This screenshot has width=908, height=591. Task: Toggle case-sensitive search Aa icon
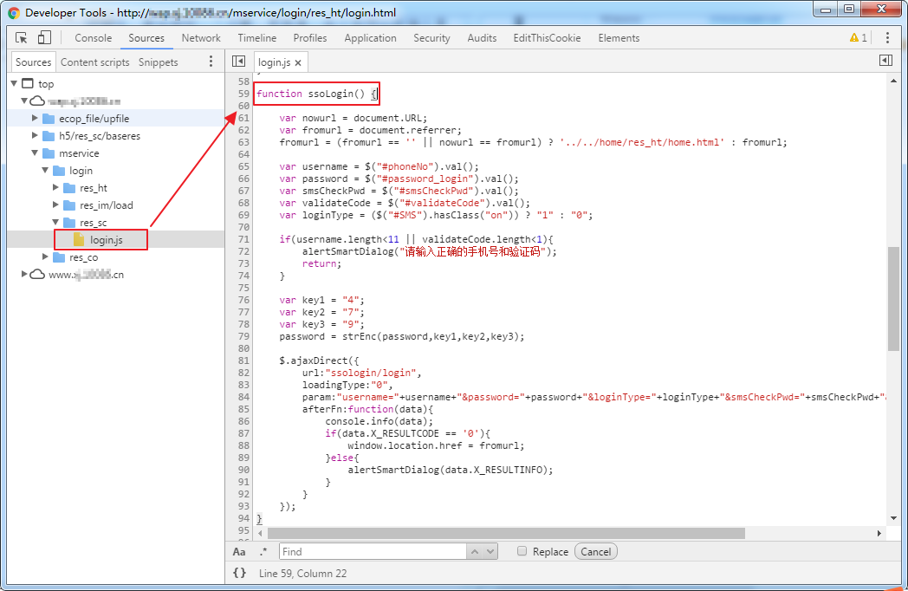pos(239,552)
